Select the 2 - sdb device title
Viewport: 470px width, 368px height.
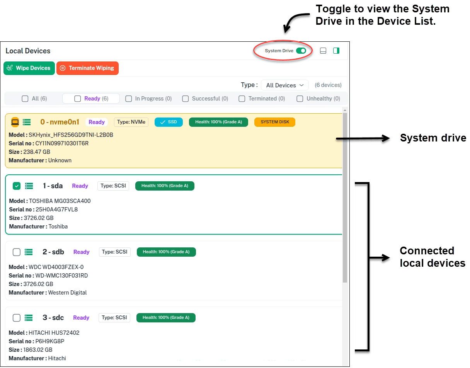(x=53, y=252)
